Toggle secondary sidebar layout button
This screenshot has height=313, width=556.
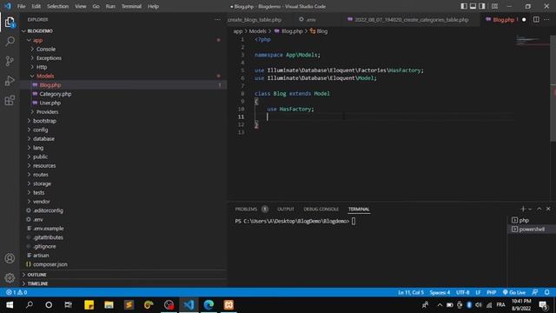[482, 6]
